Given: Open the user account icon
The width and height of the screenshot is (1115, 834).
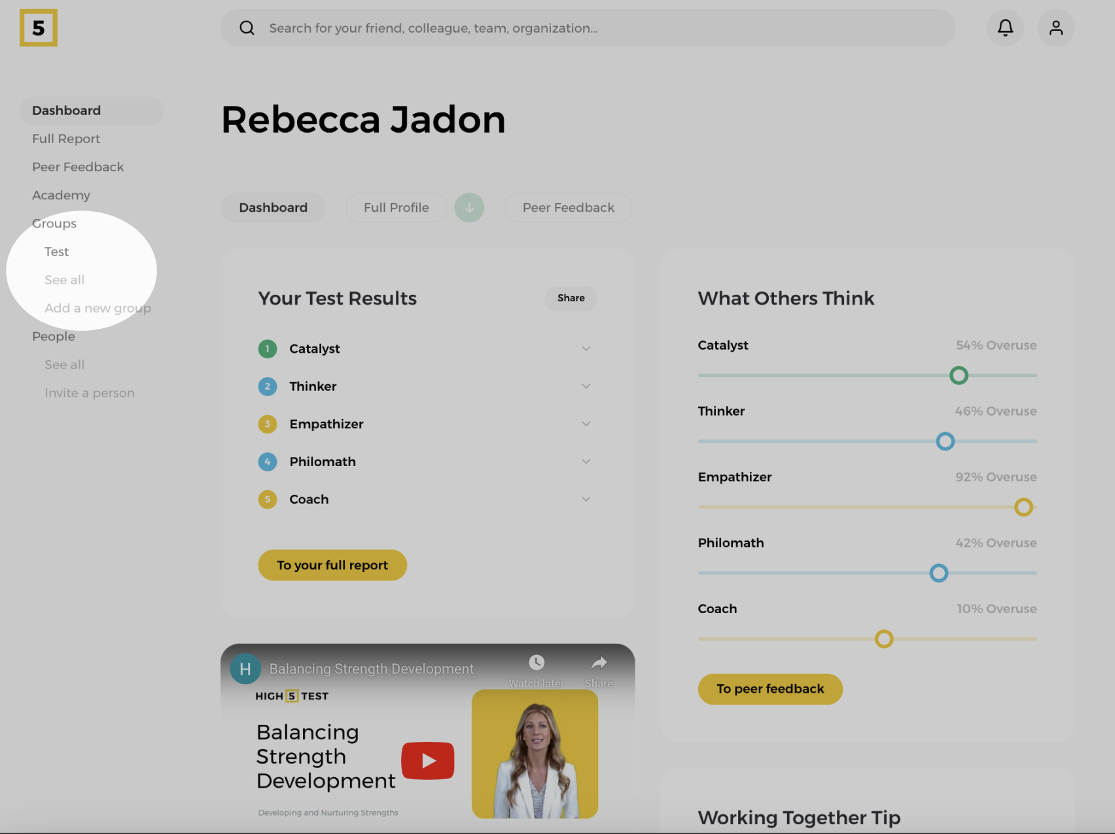Looking at the screenshot, I should 1055,28.
